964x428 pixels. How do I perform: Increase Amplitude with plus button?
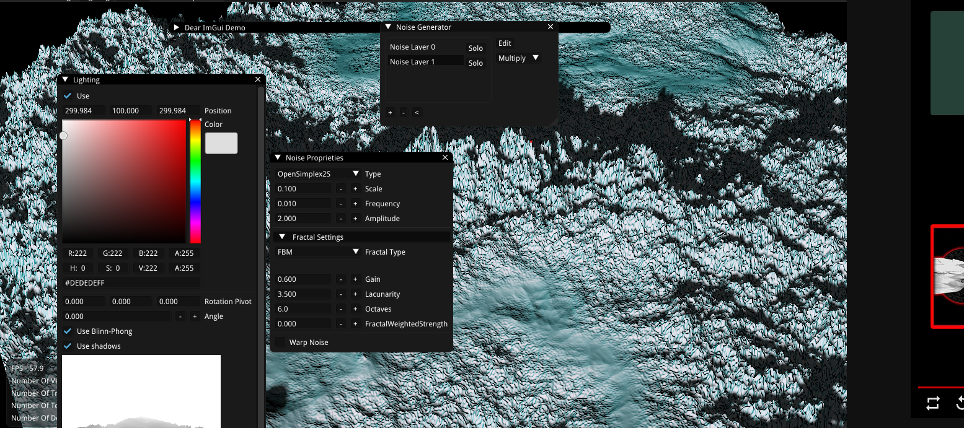click(x=355, y=219)
